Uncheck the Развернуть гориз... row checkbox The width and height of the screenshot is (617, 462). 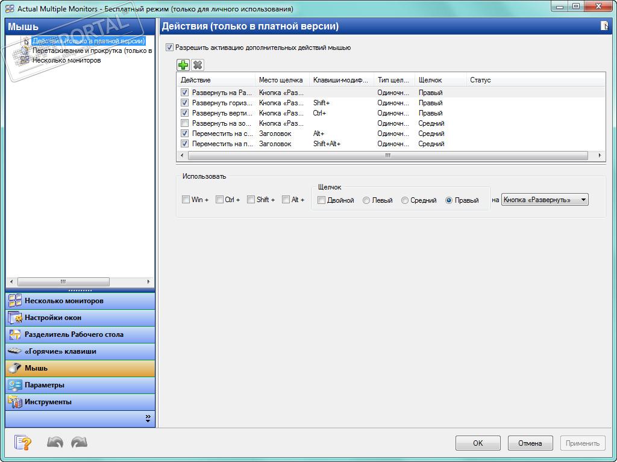click(x=184, y=102)
